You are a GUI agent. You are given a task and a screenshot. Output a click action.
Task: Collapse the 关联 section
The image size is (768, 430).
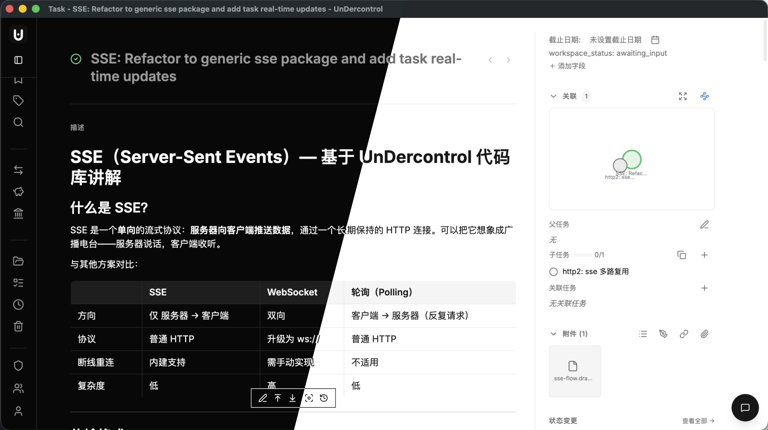pyautogui.click(x=553, y=96)
